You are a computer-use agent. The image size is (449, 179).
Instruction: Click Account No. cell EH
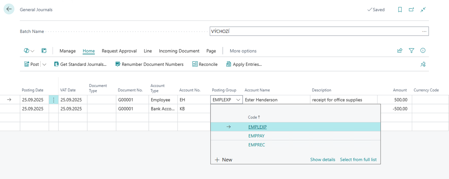click(x=194, y=100)
